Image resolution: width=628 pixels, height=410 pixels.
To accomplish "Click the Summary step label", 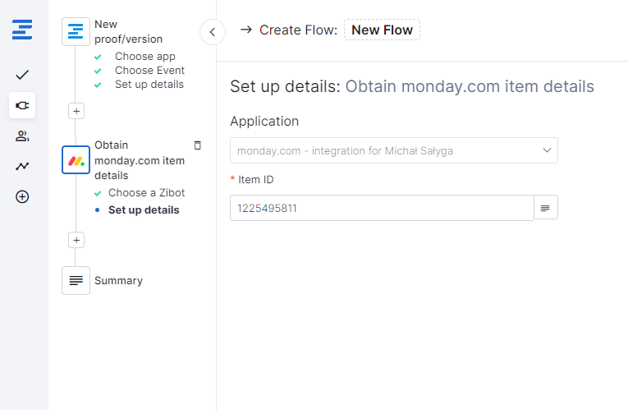I will click(118, 280).
